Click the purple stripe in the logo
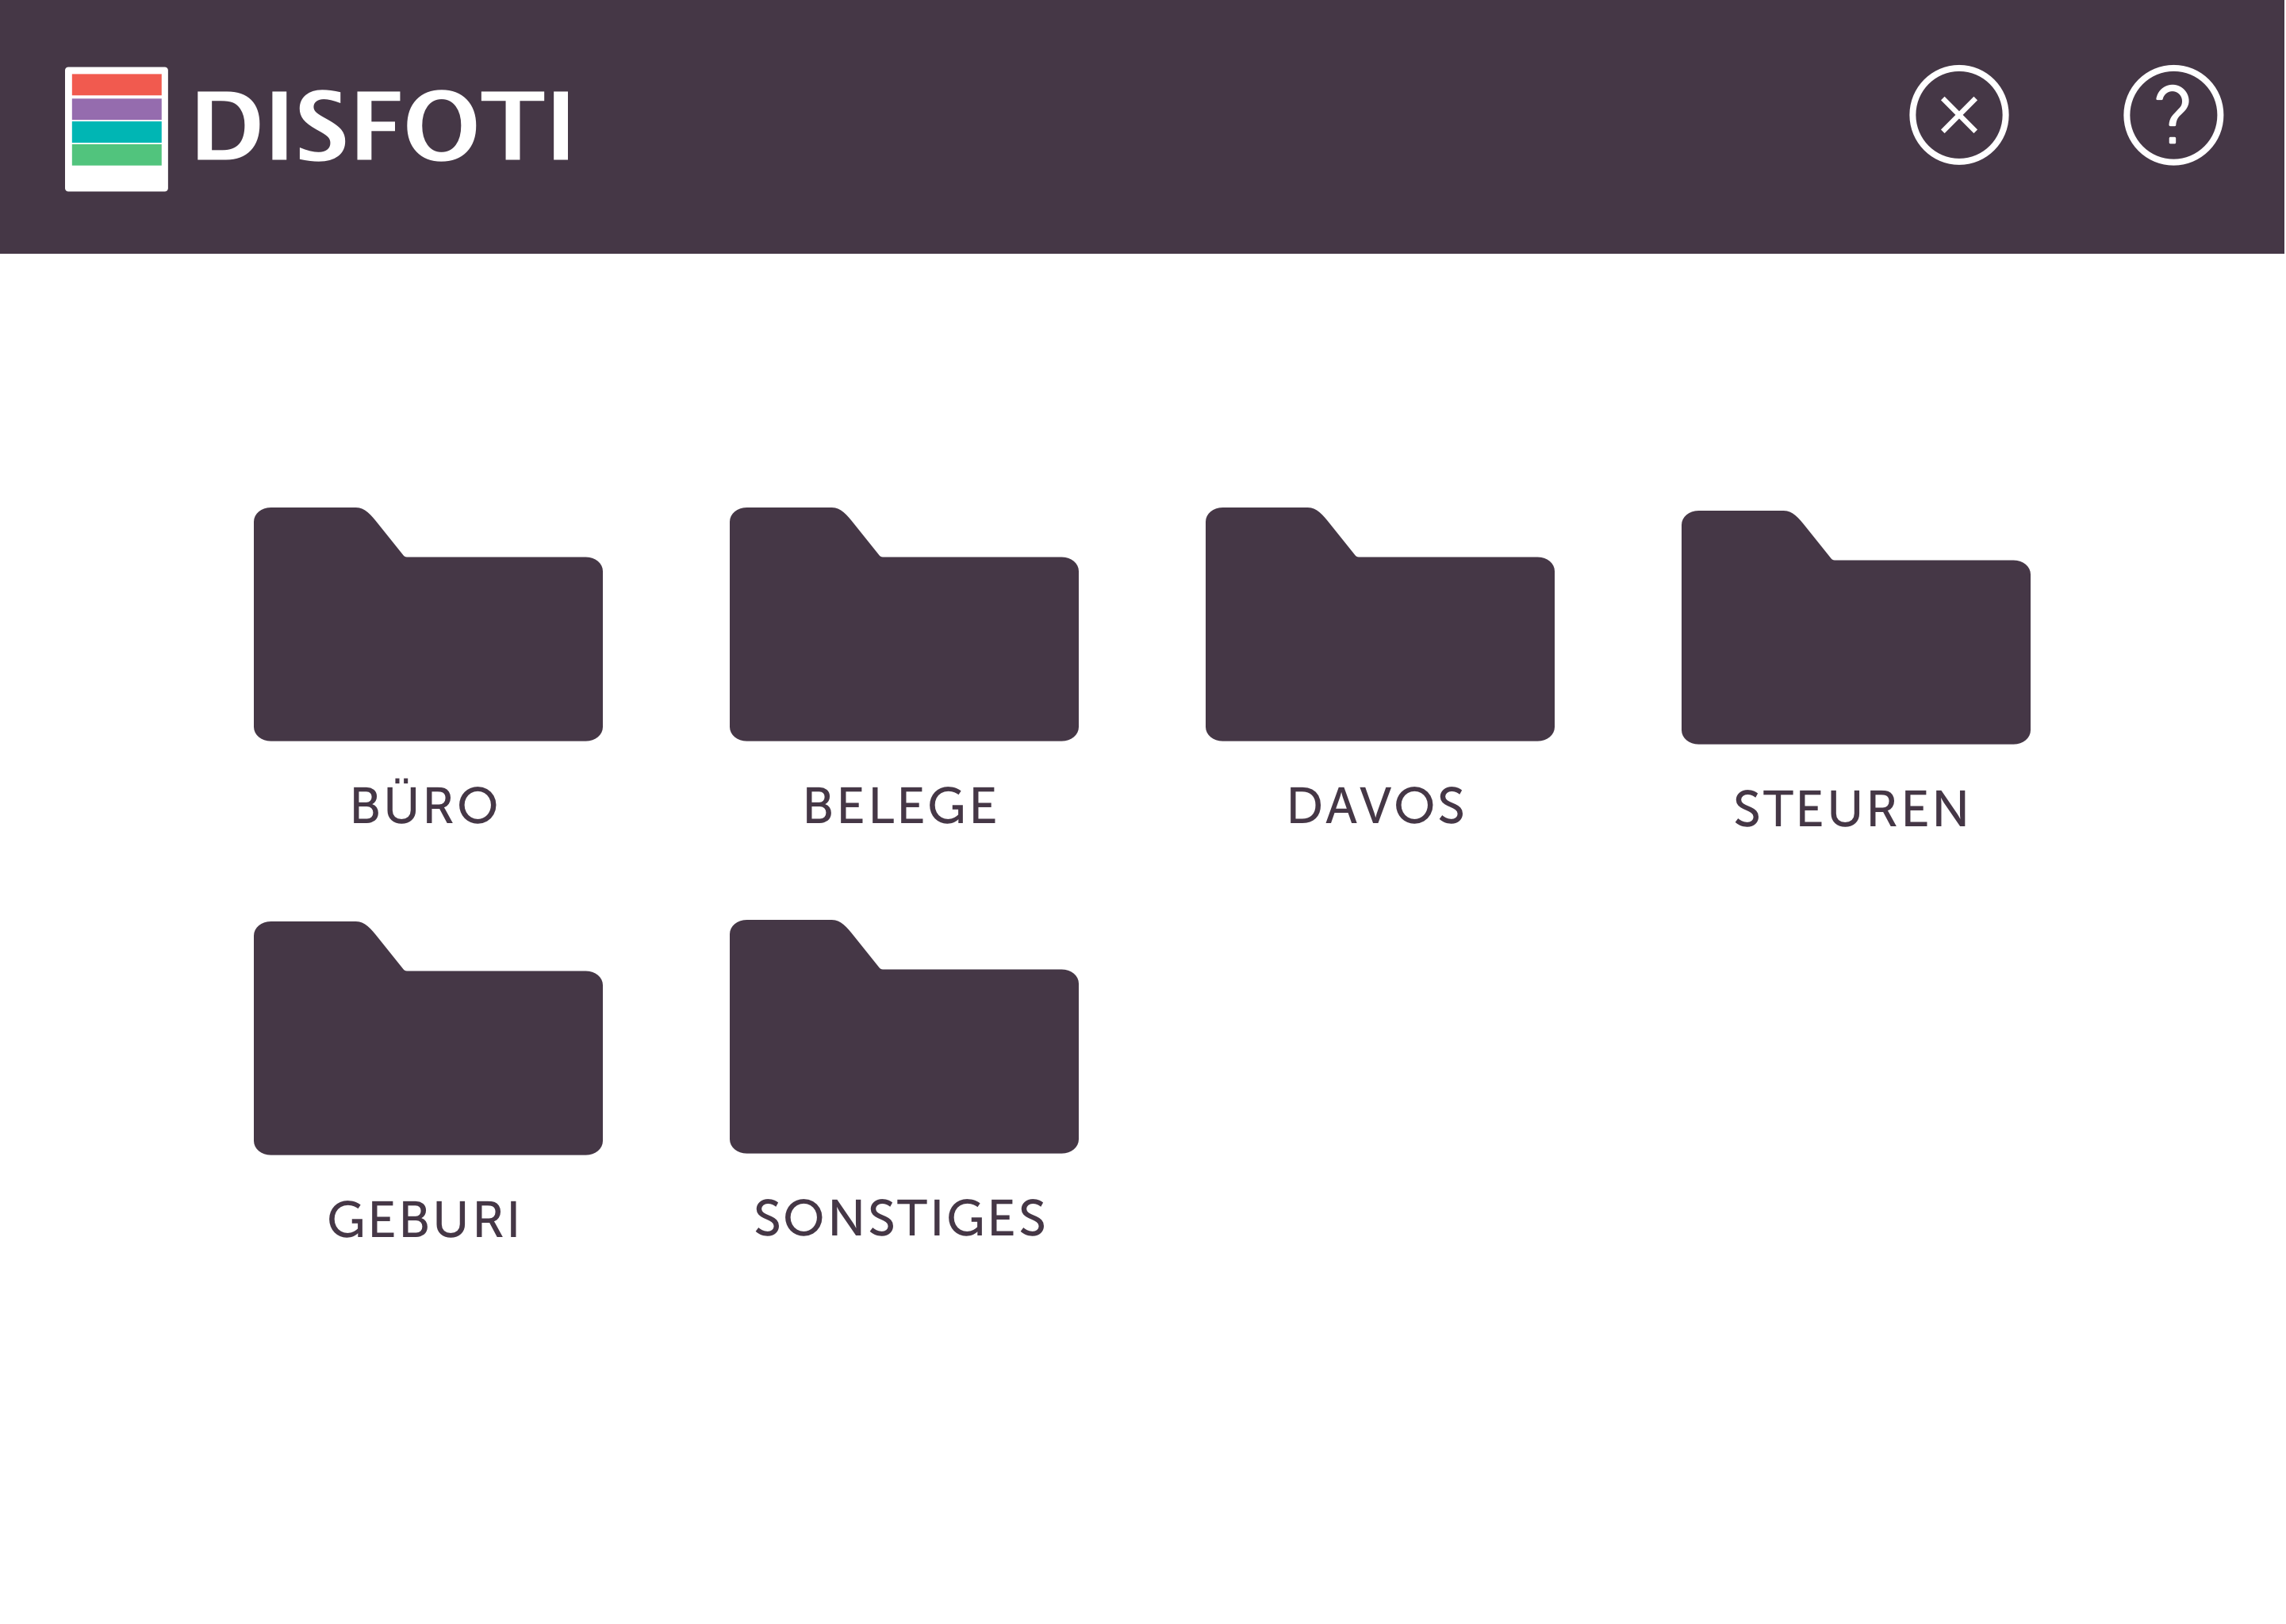This screenshot has width=2286, height=1624. [116, 109]
